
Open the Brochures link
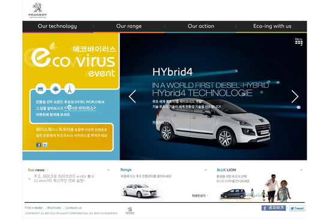tap(54, 208)
